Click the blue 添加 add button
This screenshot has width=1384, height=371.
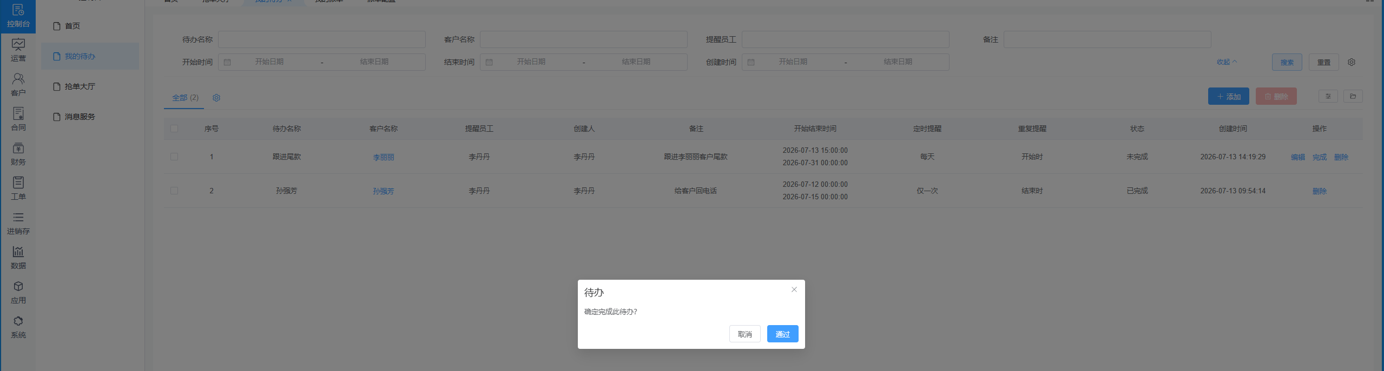[x=1228, y=96]
